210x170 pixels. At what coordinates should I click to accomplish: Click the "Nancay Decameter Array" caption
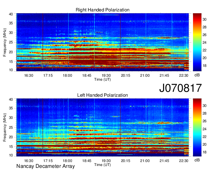point(45,166)
